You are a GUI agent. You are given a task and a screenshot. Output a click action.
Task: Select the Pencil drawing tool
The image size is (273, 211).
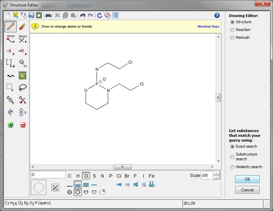[x=11, y=27]
